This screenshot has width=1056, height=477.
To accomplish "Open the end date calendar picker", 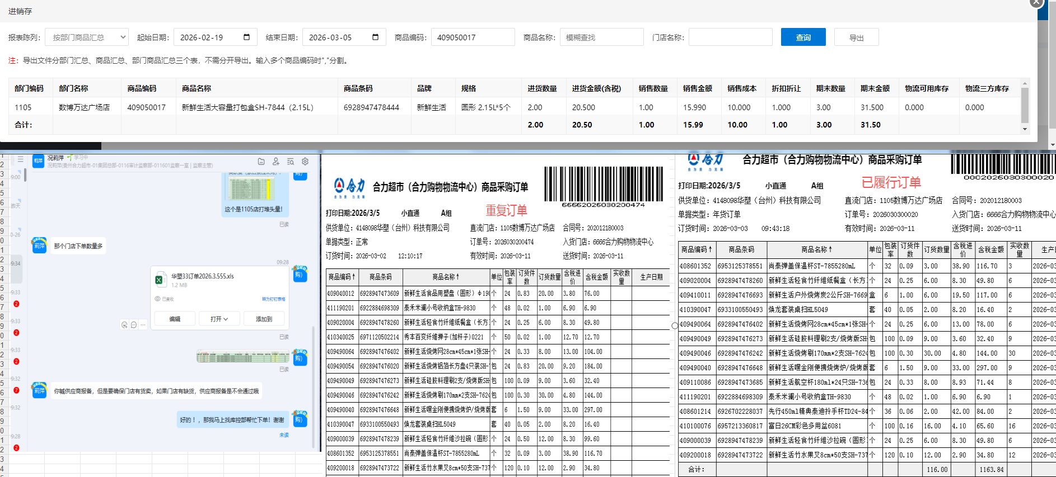I will [375, 37].
